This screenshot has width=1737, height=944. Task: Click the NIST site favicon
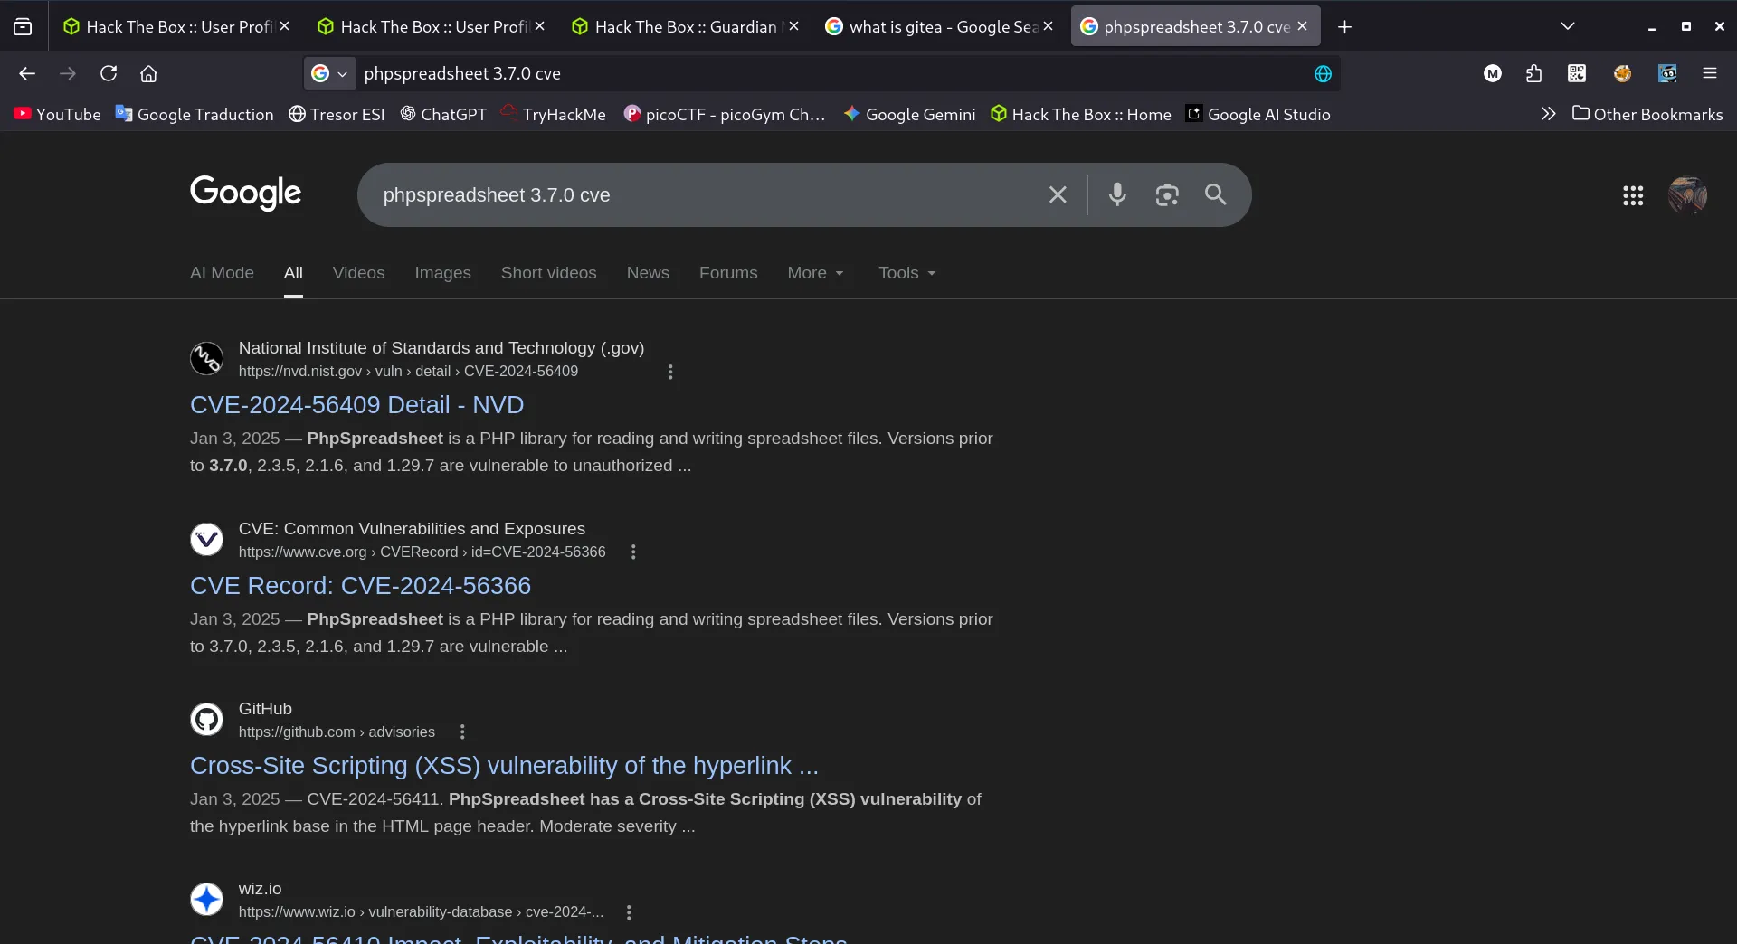tap(207, 358)
